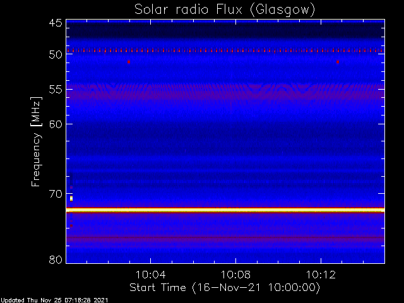Click the '80' frequency tick label
Image resolution: width=404 pixels, height=303 pixels.
point(56,259)
